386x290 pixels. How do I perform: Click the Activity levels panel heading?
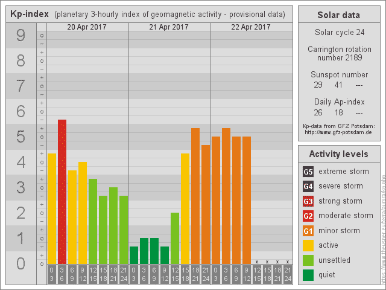click(338, 154)
